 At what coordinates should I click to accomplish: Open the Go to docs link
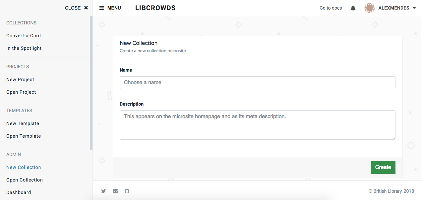(331, 8)
